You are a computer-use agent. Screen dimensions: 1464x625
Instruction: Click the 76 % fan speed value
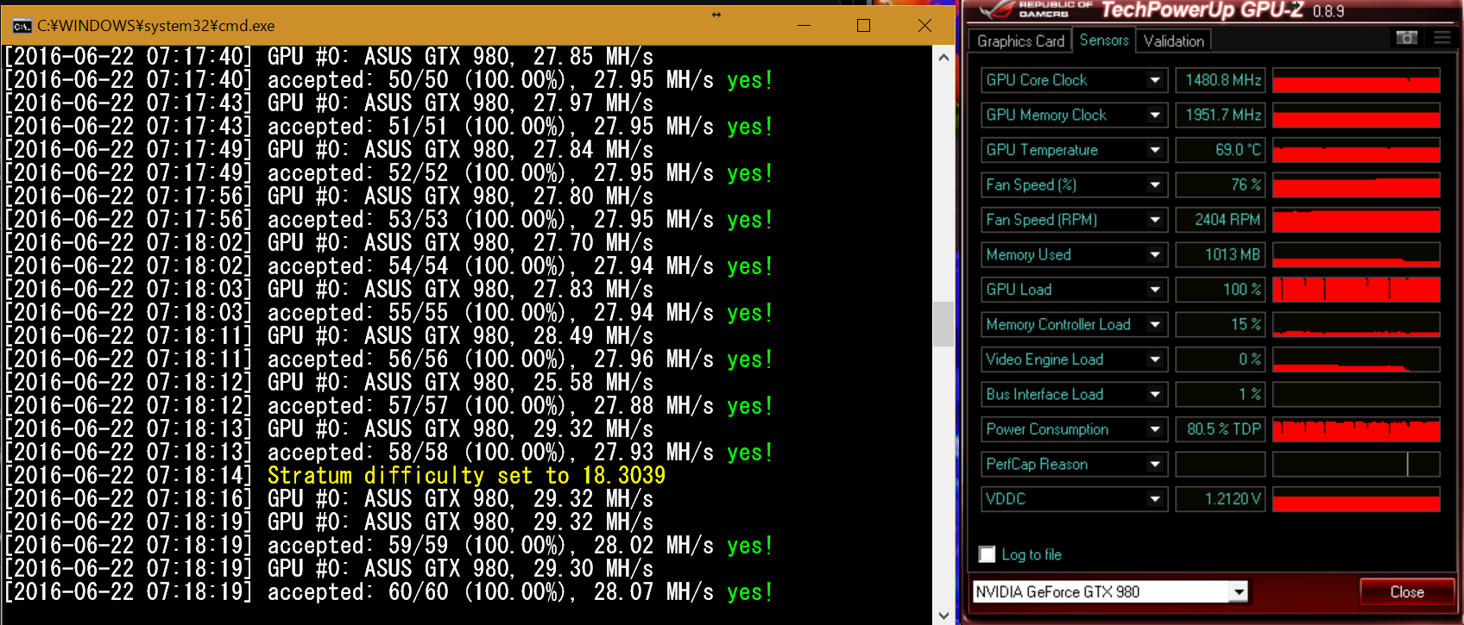pyautogui.click(x=1221, y=184)
